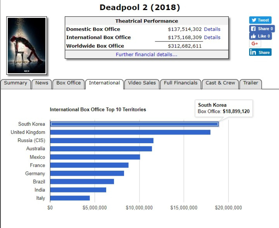
Task: Select the United Kingdom bar
Action: pos(130,132)
